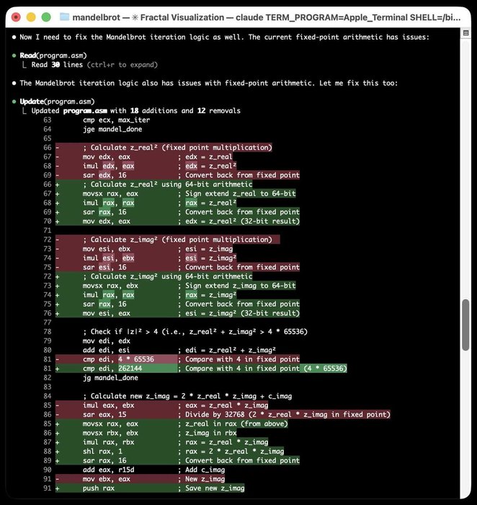Click the window title text 'mandelbrot — Fractal Visualization'
Image resolution: width=477 pixels, height=505 pixels.
pyautogui.click(x=148, y=17)
